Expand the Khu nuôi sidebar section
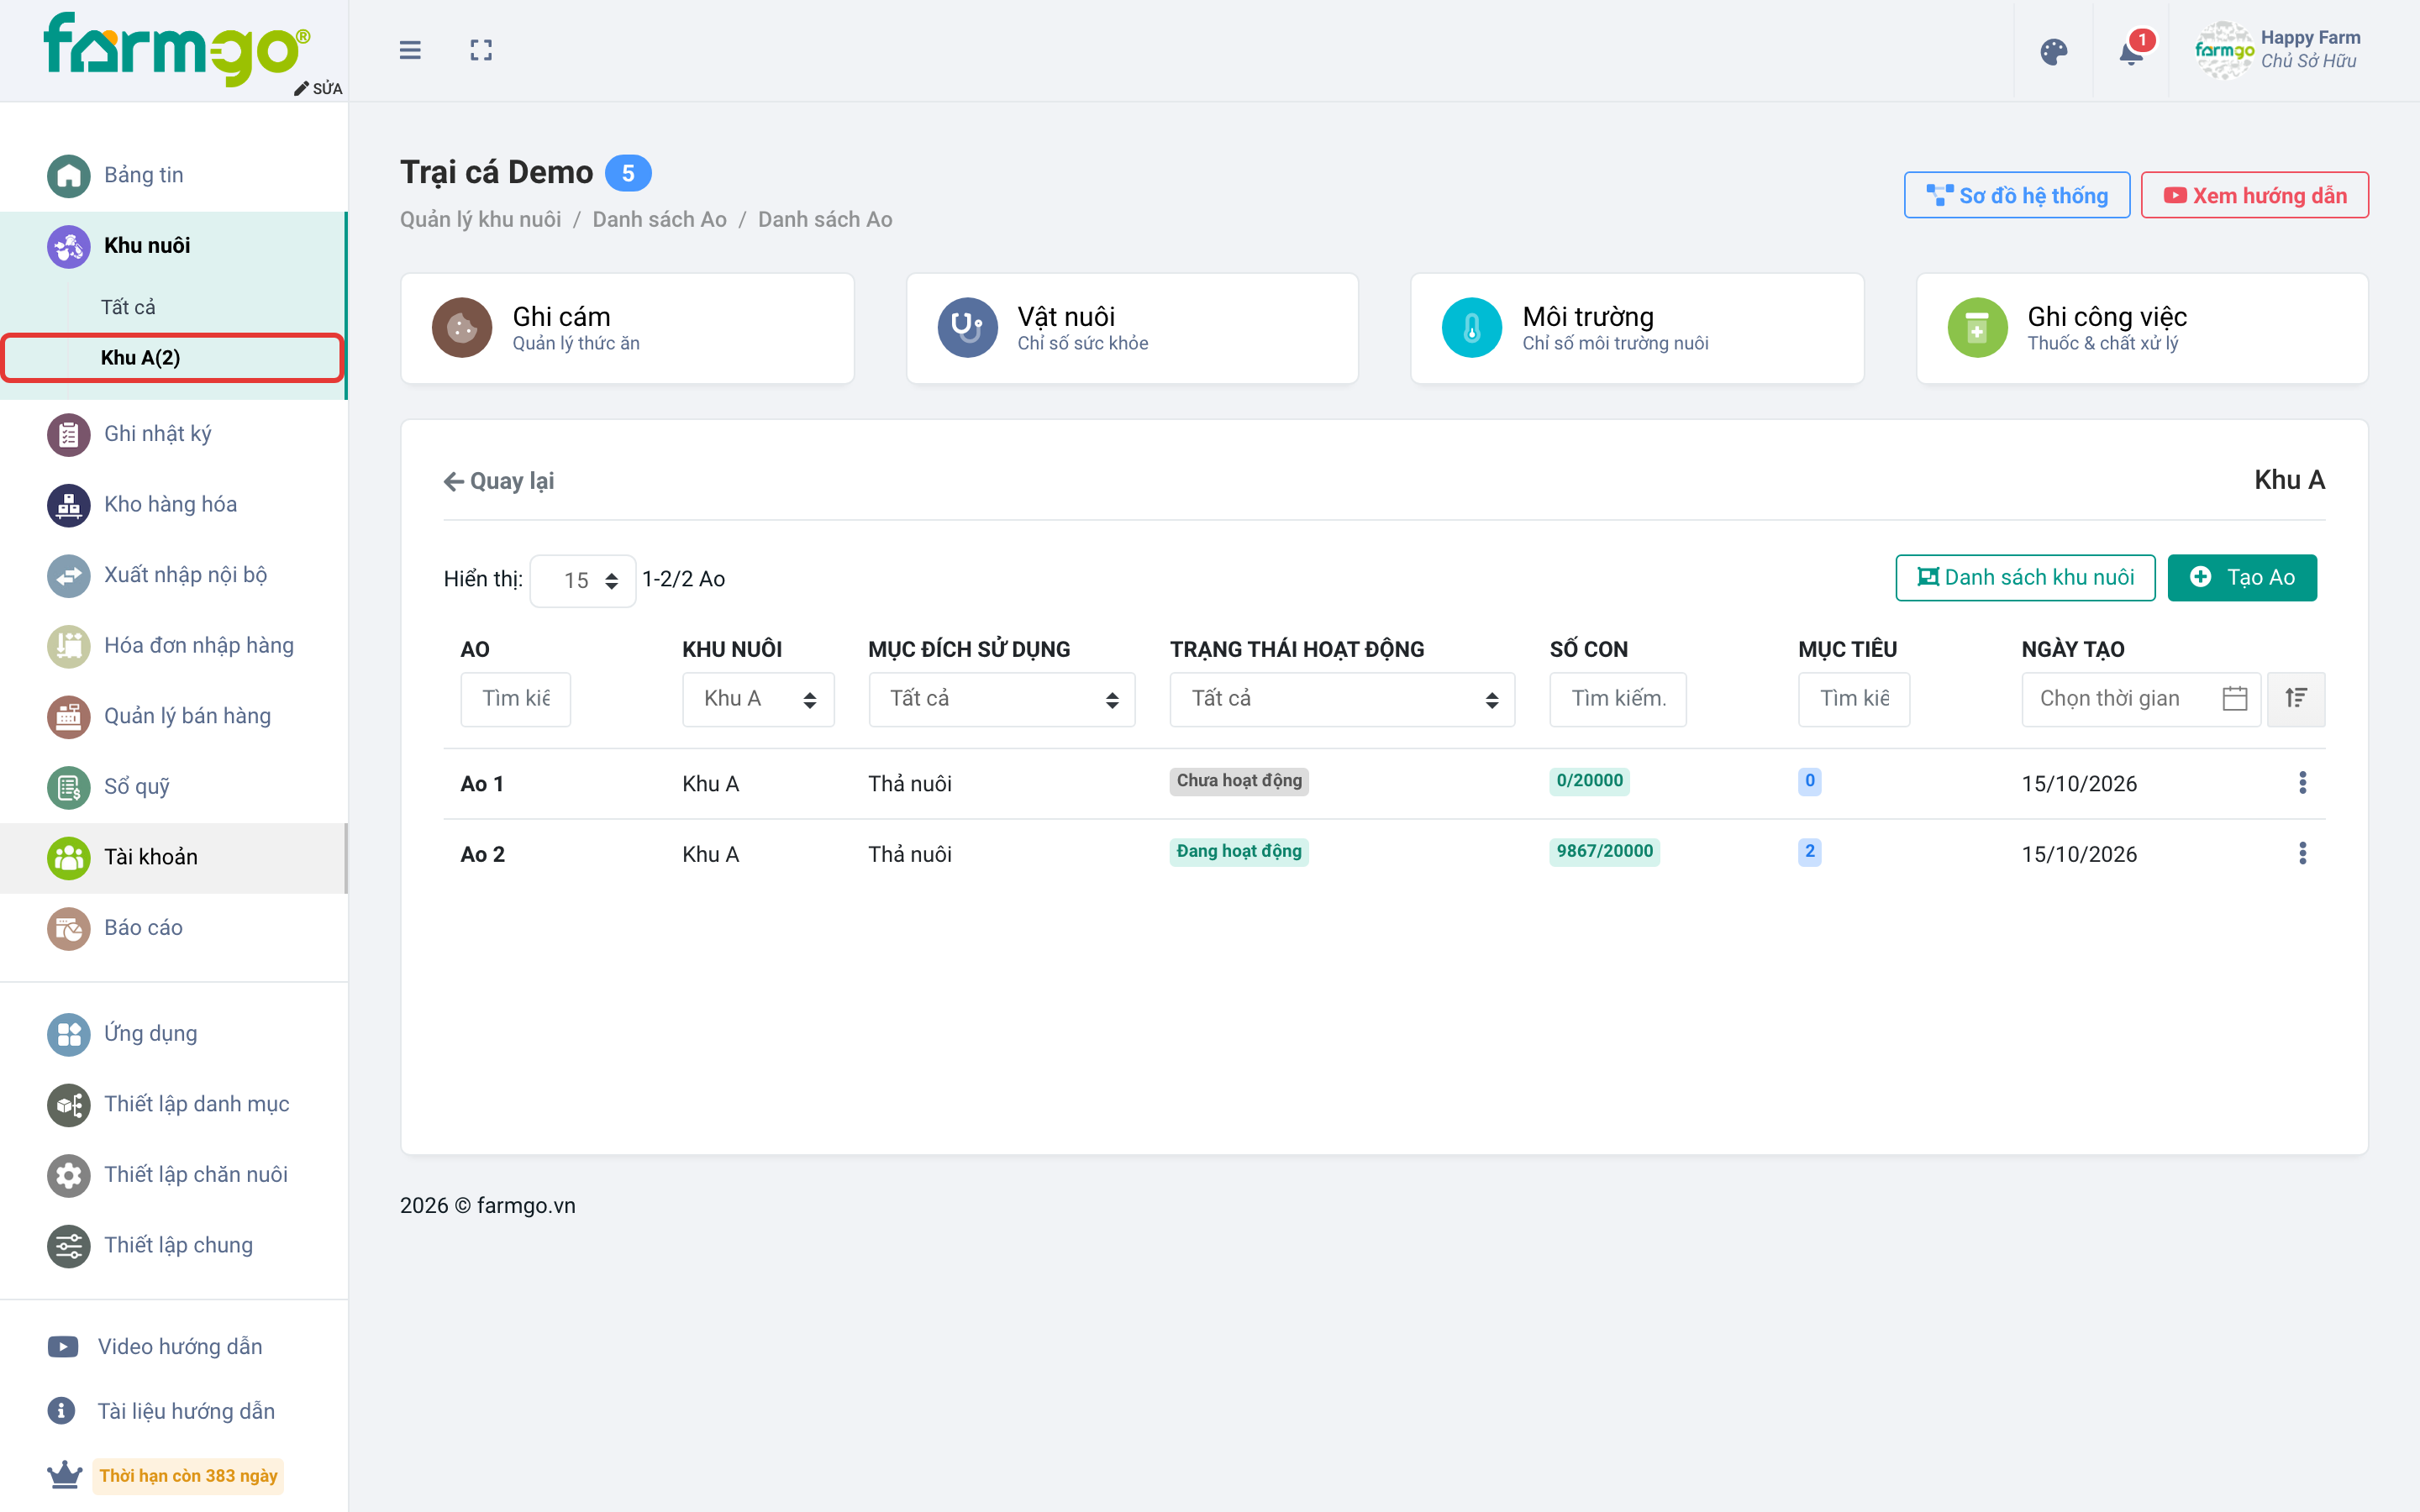 [x=173, y=246]
